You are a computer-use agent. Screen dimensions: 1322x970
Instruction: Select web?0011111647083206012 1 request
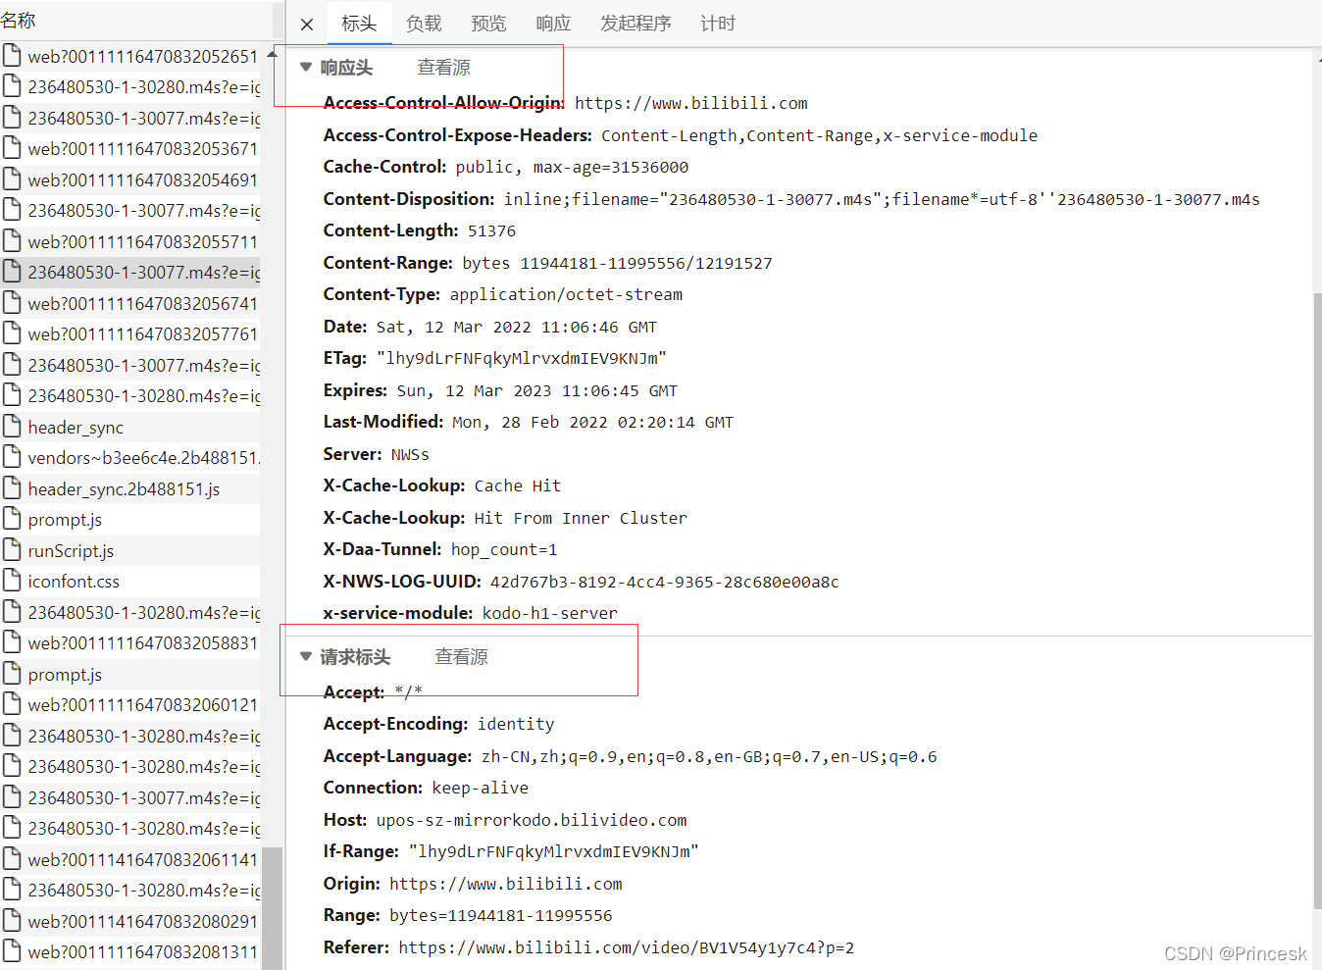[130, 704]
